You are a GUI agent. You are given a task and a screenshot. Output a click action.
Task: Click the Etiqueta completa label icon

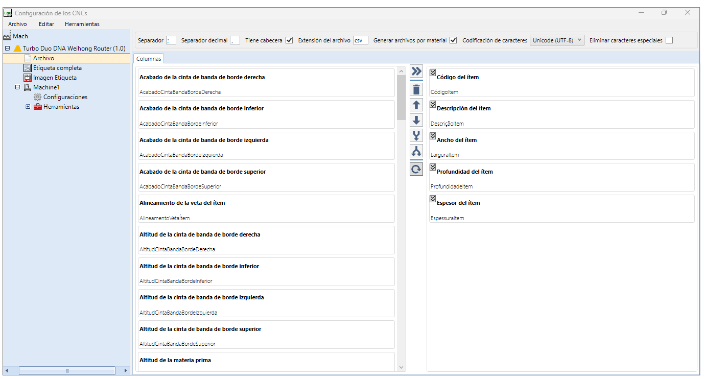click(28, 68)
